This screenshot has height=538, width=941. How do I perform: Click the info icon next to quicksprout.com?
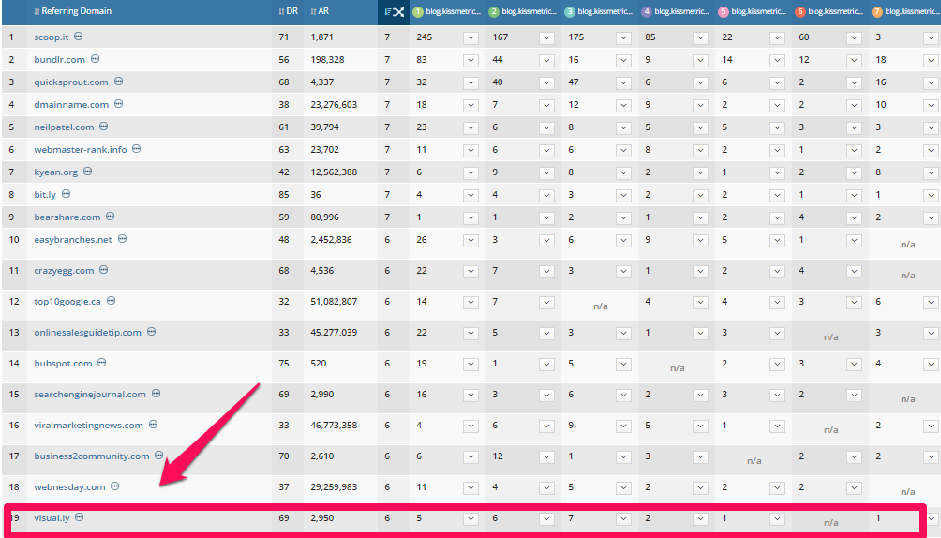(118, 82)
